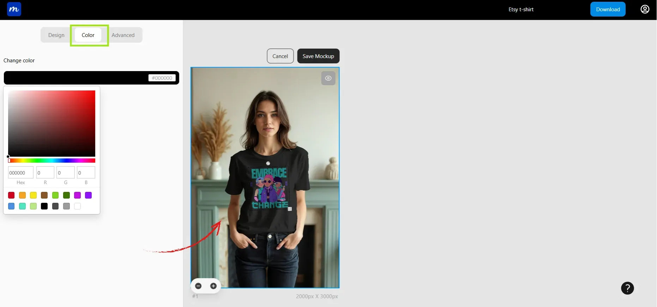Switch to the Design tab
Viewport: 657px width, 307px height.
[x=56, y=35]
